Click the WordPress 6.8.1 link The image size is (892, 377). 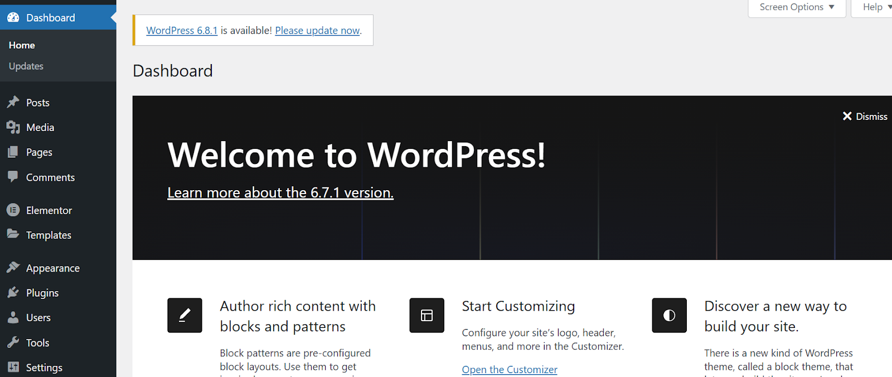pos(182,30)
